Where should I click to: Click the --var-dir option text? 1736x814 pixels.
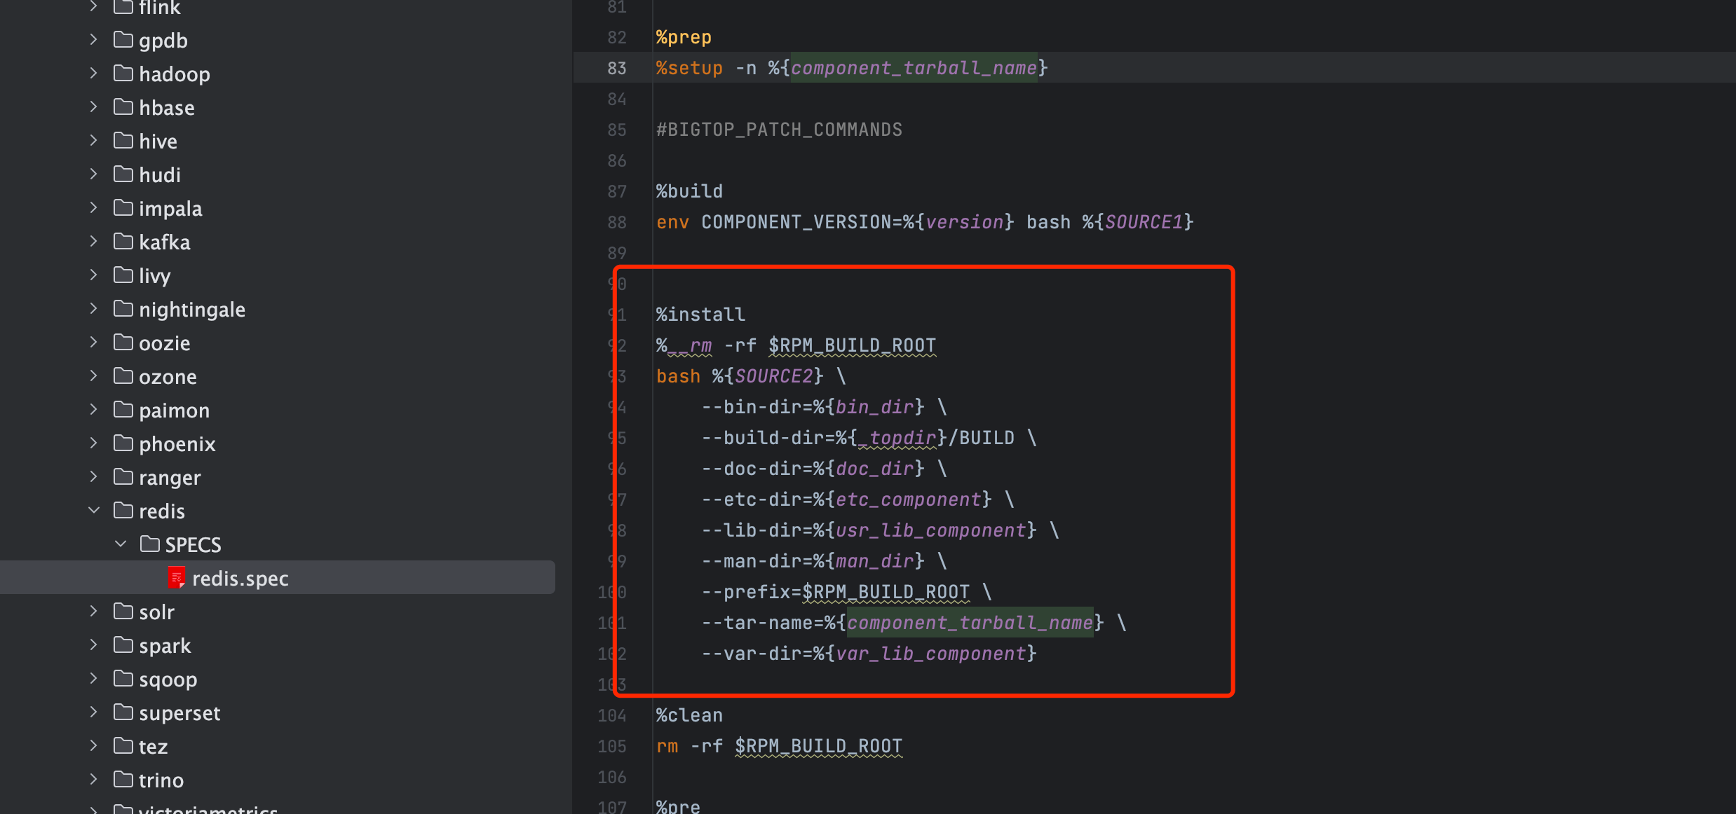751,654
